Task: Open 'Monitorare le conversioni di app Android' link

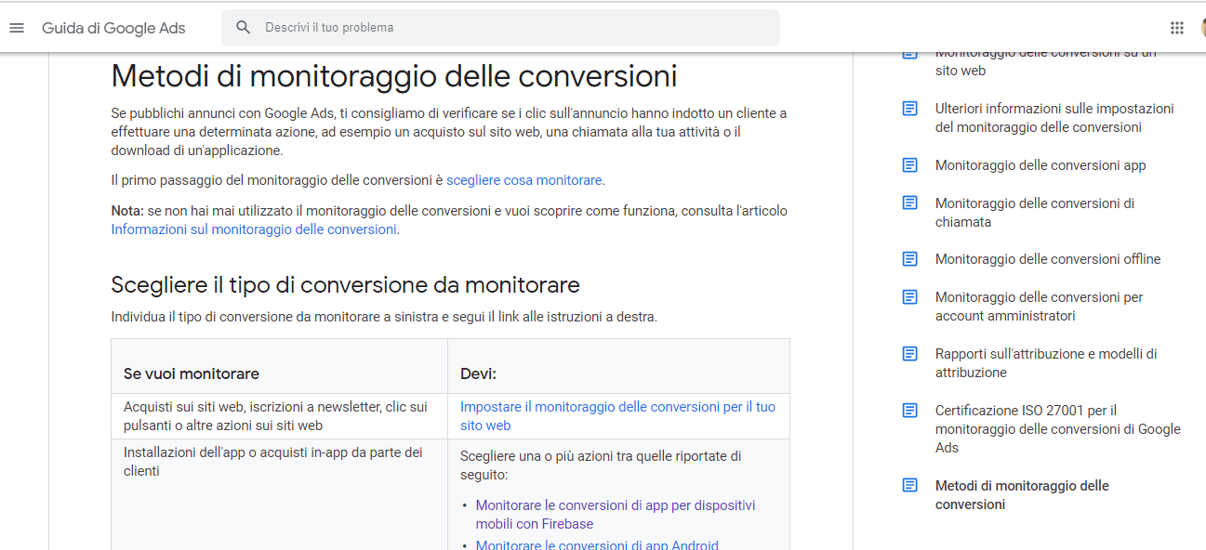Action: pos(597,545)
